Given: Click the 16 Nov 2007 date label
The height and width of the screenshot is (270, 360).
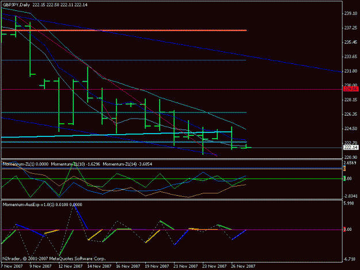Looking at the screenshot, I should tap(128, 266).
